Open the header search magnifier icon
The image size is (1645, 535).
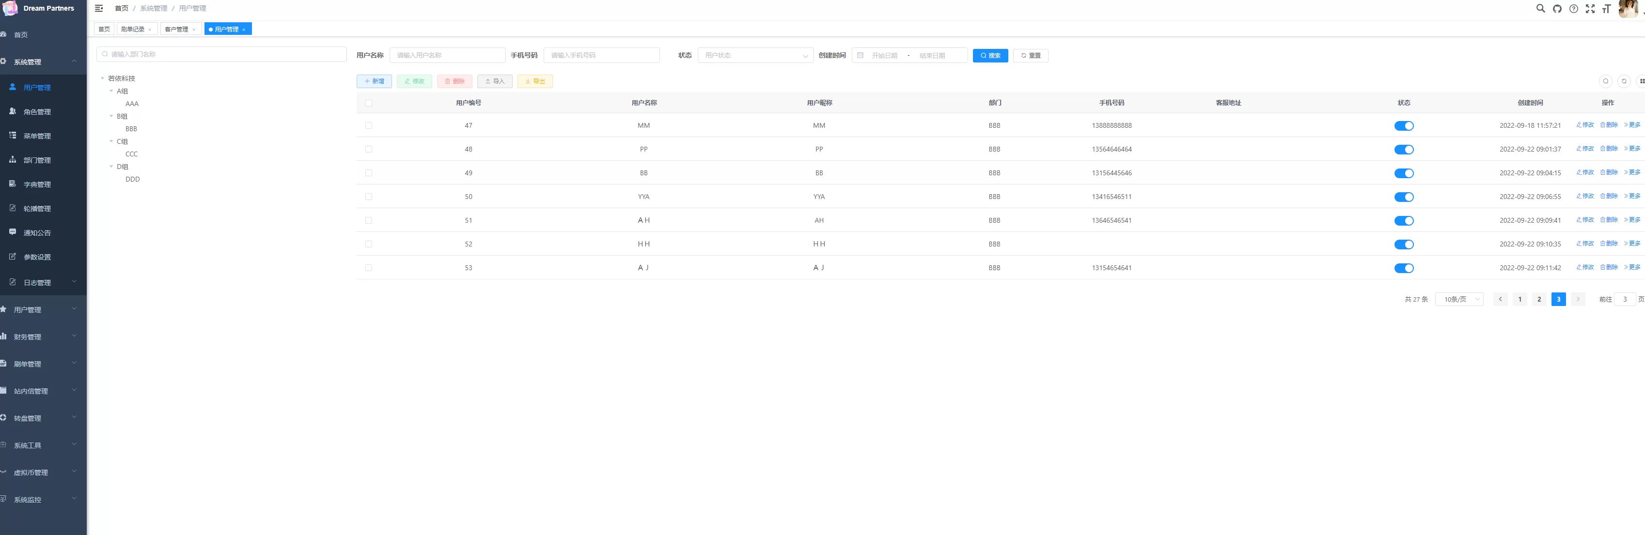pyautogui.click(x=1540, y=8)
